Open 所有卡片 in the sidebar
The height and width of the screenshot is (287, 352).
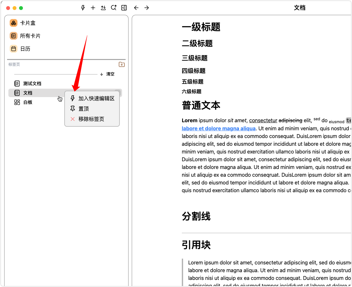(x=25, y=36)
